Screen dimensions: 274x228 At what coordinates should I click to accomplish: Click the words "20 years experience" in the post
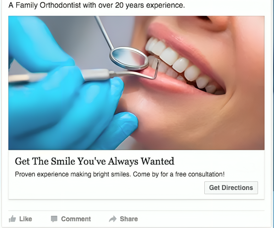coord(155,5)
